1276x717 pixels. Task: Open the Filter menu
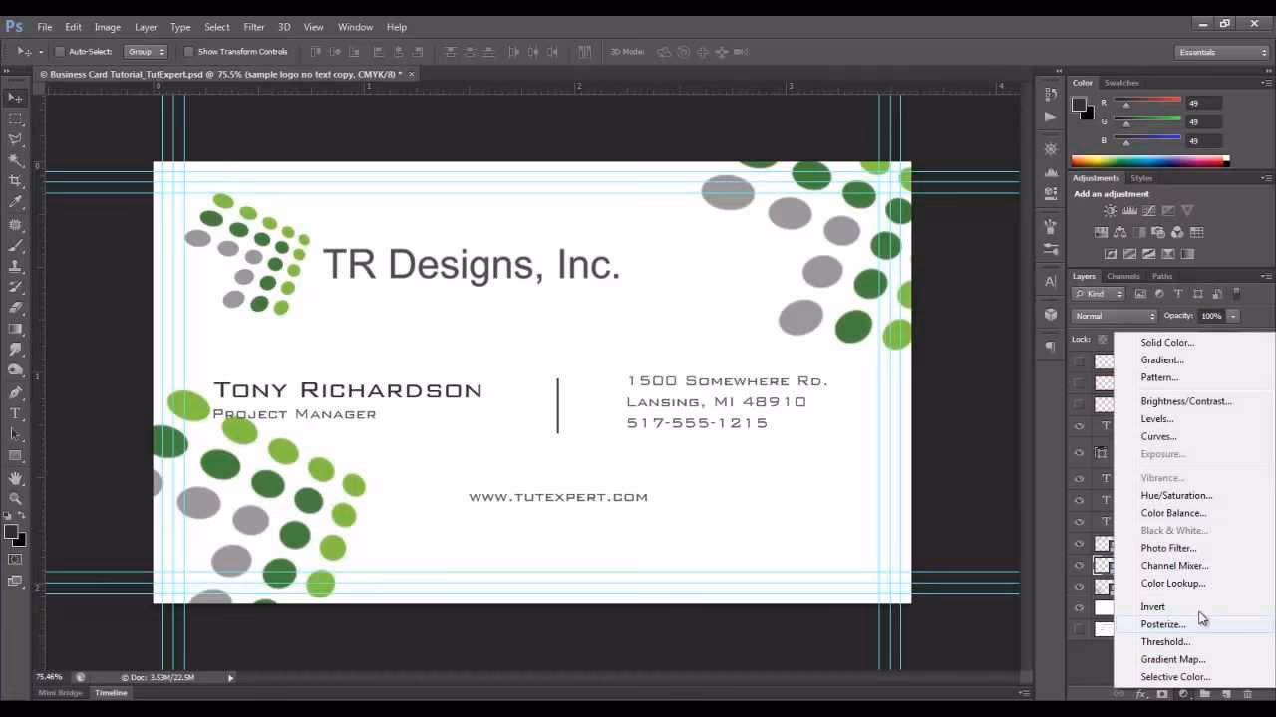254,27
